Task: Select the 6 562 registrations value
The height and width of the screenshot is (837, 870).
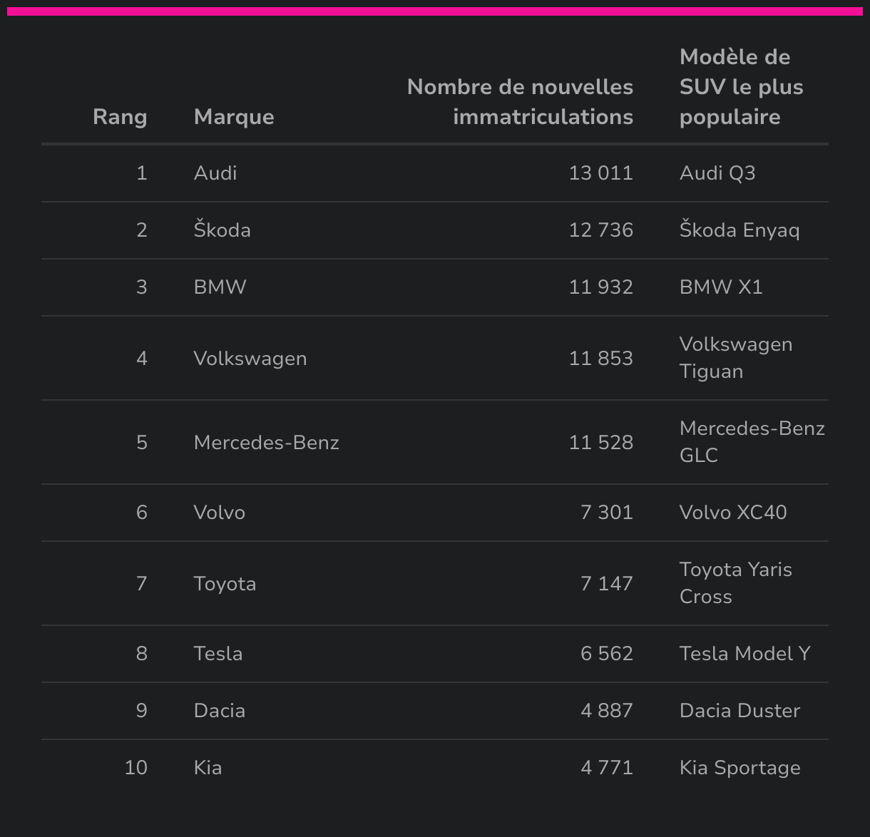Action: point(606,654)
